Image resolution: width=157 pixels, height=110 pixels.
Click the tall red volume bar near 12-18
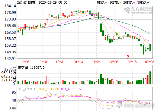[x=47, y=80]
